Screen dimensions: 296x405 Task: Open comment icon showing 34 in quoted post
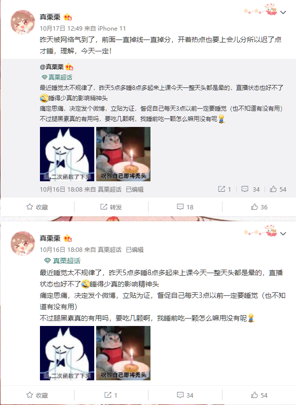250,189
